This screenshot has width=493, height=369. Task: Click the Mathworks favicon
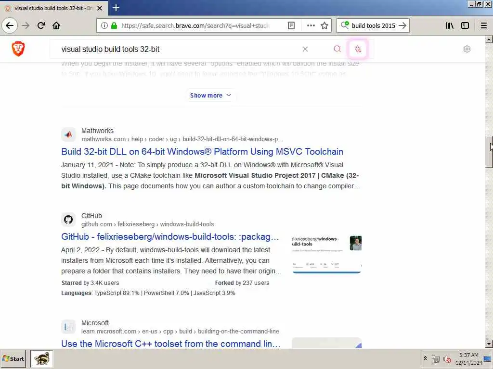point(68,135)
